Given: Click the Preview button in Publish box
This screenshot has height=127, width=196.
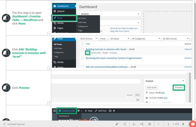Looking at the screenshot, I should coord(179,88).
